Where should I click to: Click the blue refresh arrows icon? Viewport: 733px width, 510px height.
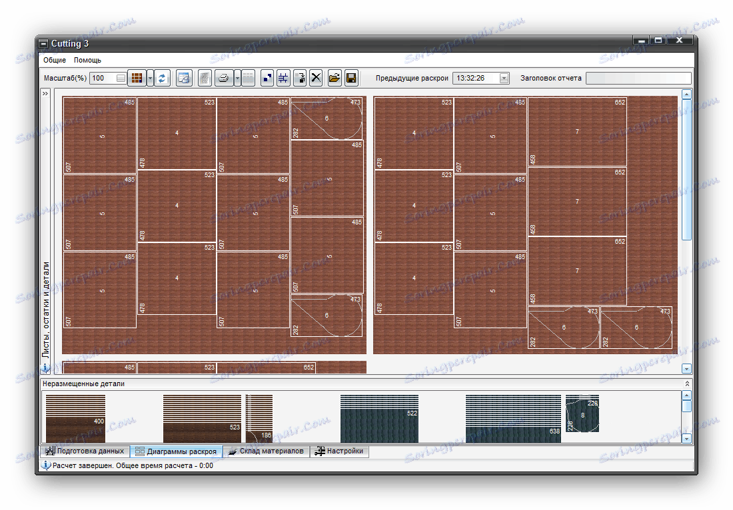(x=163, y=78)
